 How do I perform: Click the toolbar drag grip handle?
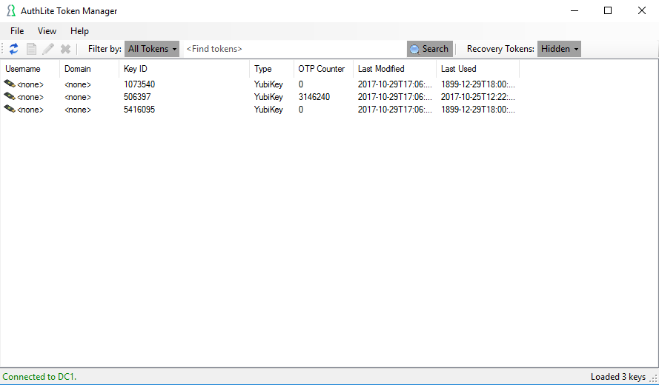[x=2, y=49]
